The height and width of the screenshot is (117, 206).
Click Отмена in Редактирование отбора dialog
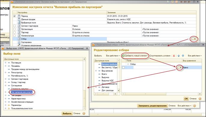click(x=193, y=99)
